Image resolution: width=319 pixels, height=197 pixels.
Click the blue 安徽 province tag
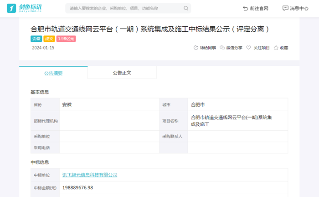tap(36, 39)
